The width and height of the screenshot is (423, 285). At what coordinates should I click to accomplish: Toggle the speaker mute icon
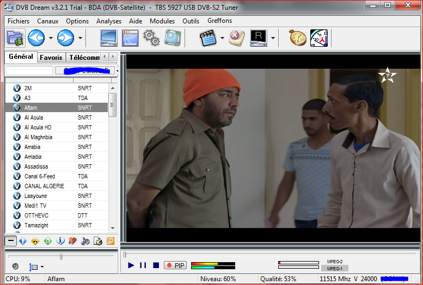click(x=15, y=267)
